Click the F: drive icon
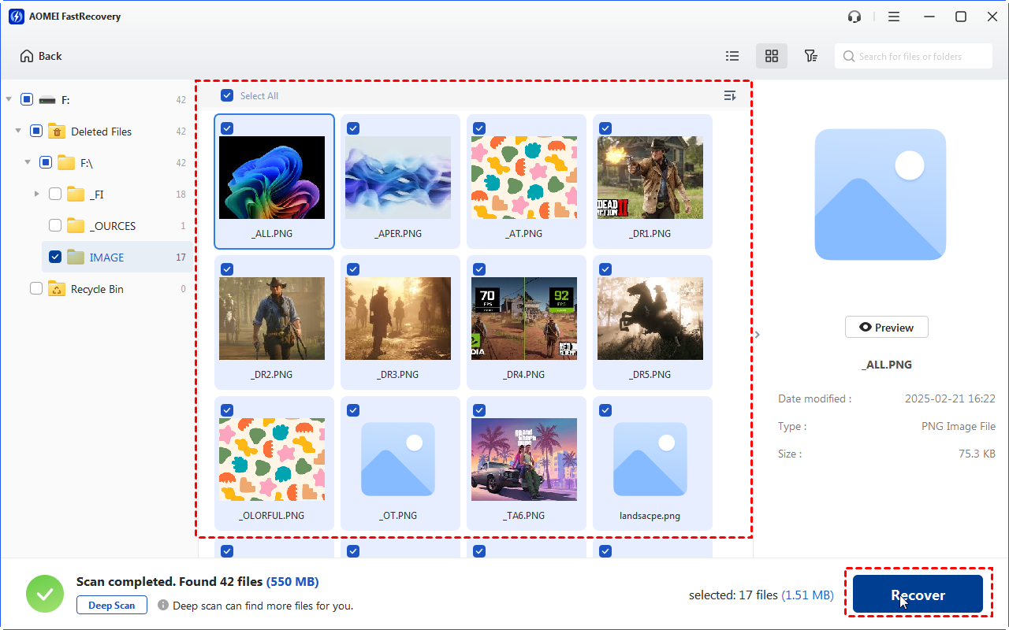The image size is (1009, 630). point(47,100)
